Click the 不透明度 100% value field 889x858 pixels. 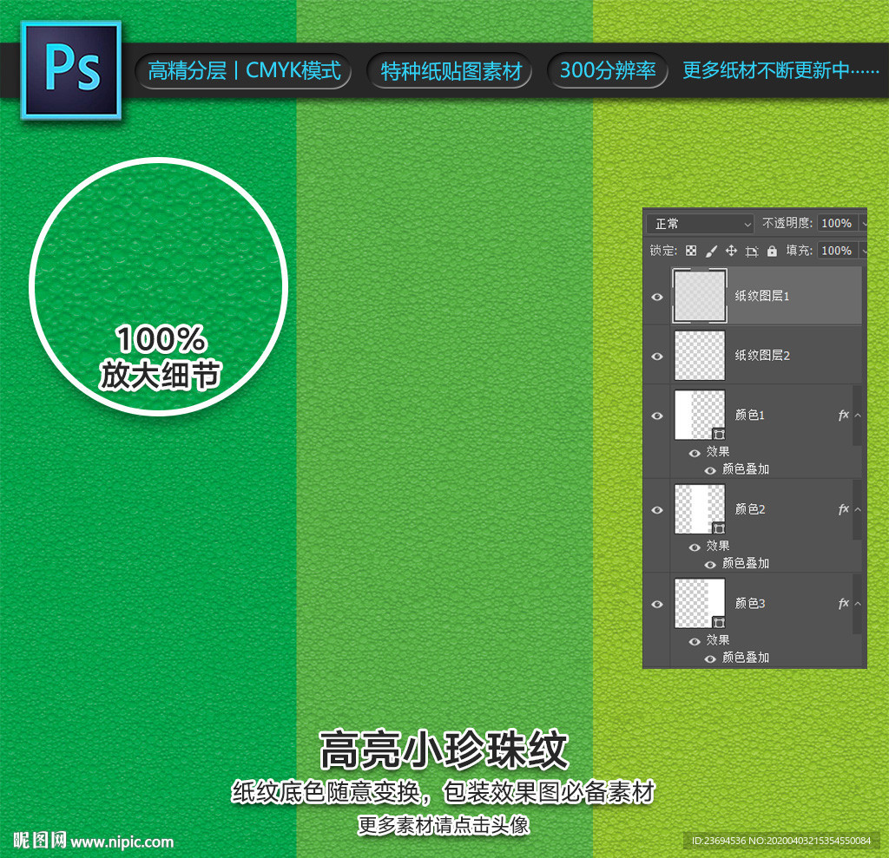[x=838, y=223]
